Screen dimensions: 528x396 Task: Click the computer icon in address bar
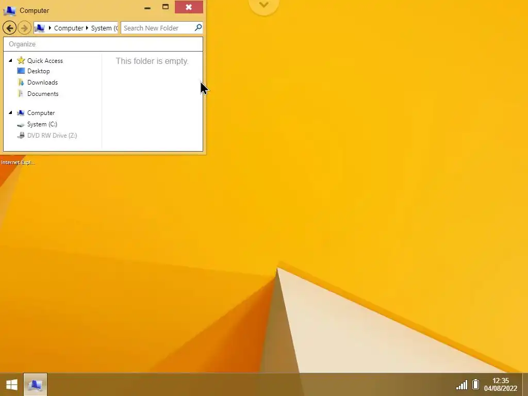(x=40, y=28)
